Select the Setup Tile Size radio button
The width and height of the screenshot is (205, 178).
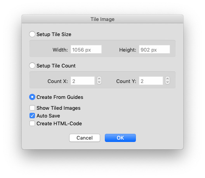click(x=32, y=34)
